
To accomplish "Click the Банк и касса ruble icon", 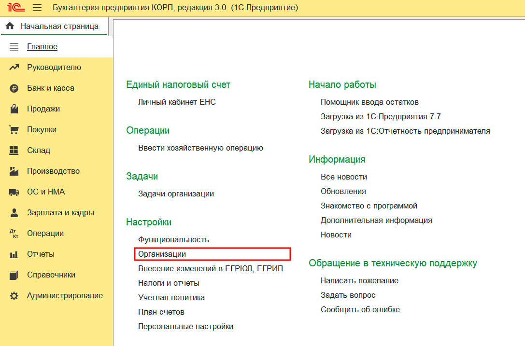I will click(x=14, y=88).
